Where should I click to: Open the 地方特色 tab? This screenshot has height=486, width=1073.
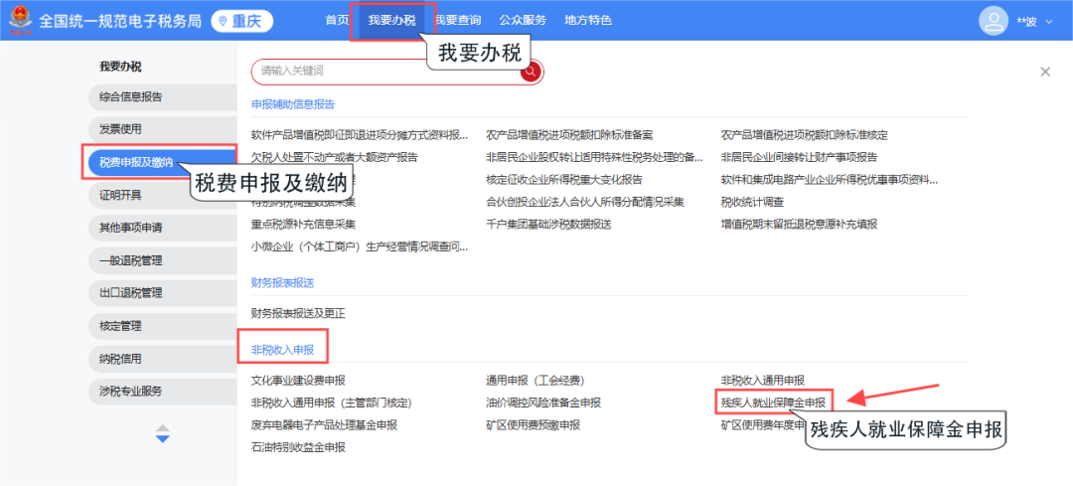(588, 21)
